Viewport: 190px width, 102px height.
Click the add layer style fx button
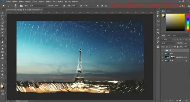[170, 101]
